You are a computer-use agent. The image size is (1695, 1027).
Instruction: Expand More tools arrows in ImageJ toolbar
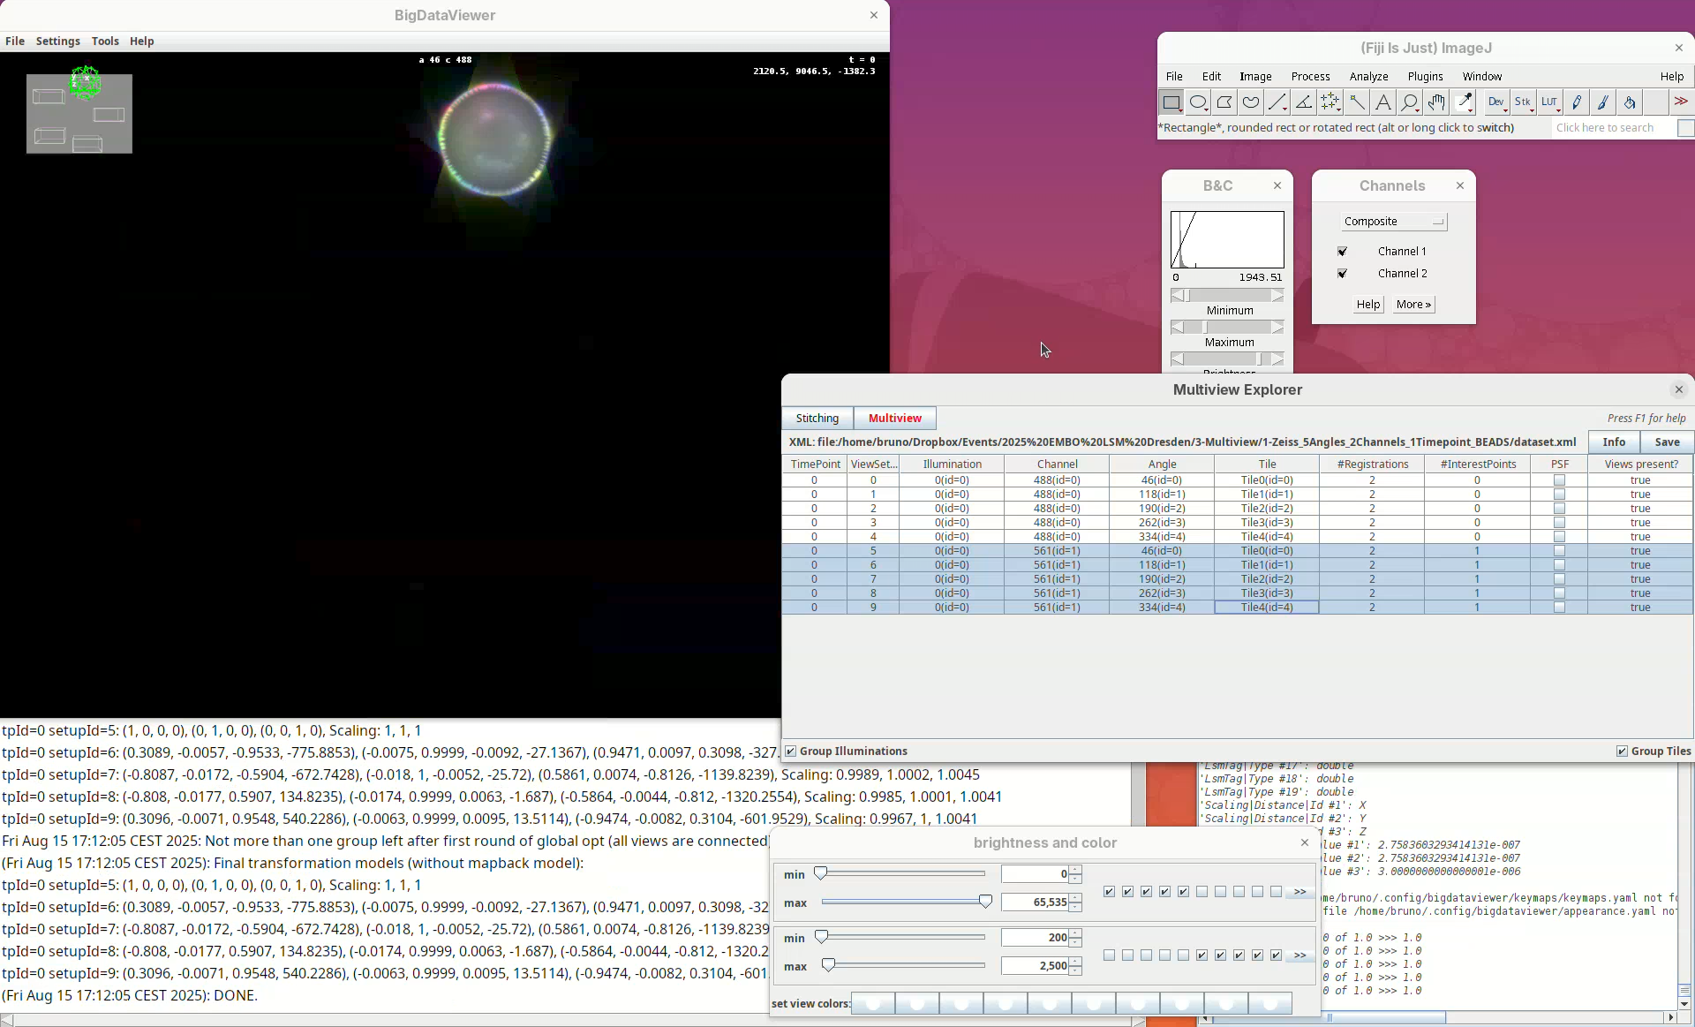[x=1681, y=102]
